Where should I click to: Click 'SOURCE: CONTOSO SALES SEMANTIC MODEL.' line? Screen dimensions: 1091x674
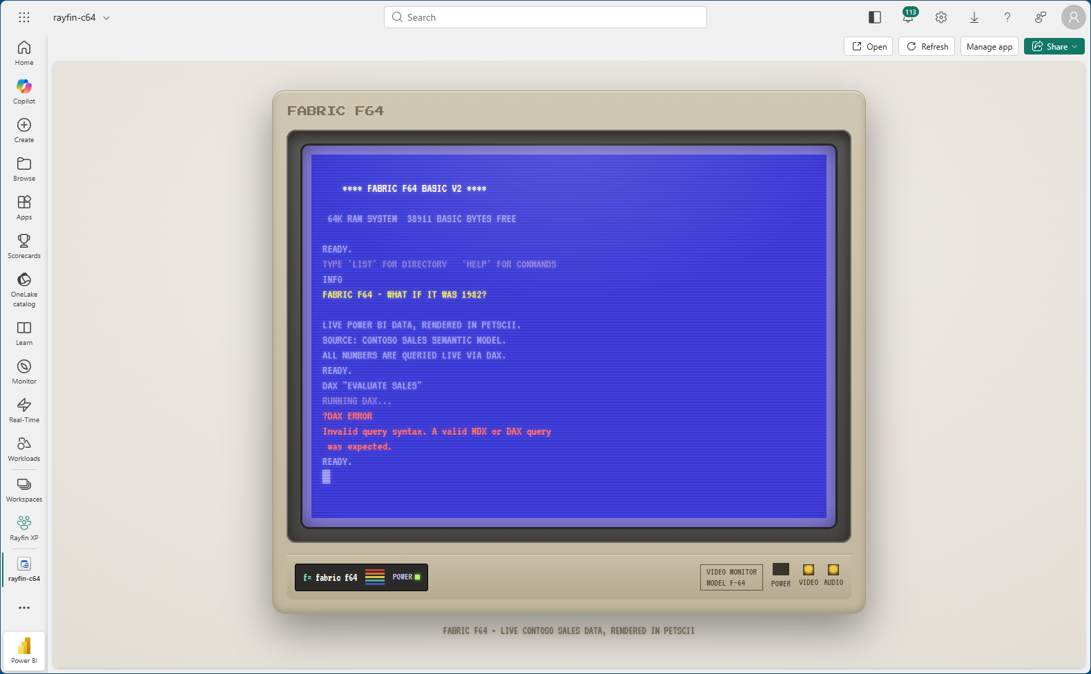[x=414, y=340]
